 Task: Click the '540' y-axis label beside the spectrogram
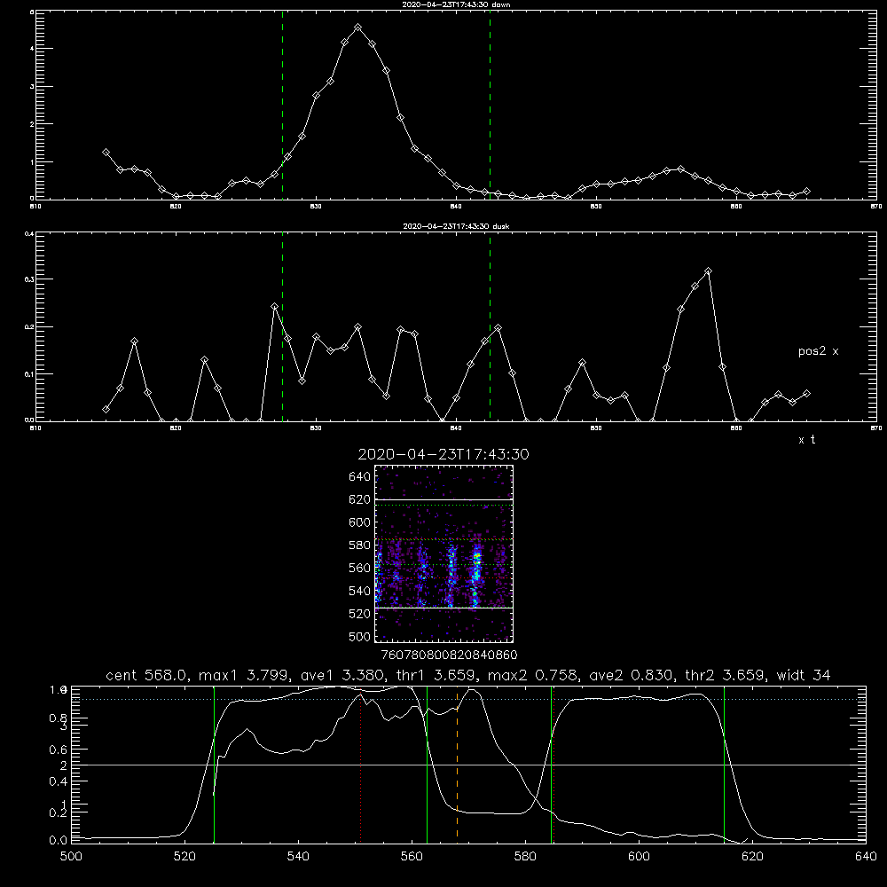[x=360, y=592]
